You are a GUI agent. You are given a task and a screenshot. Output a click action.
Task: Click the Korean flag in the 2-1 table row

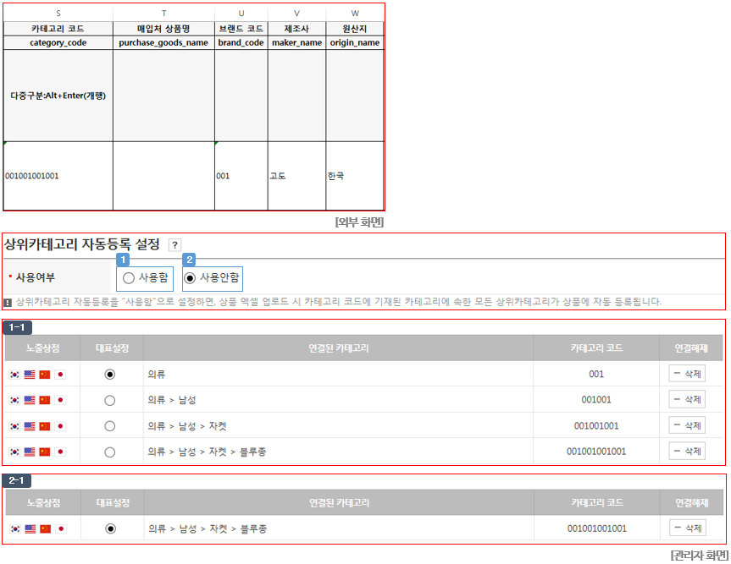coord(15,529)
